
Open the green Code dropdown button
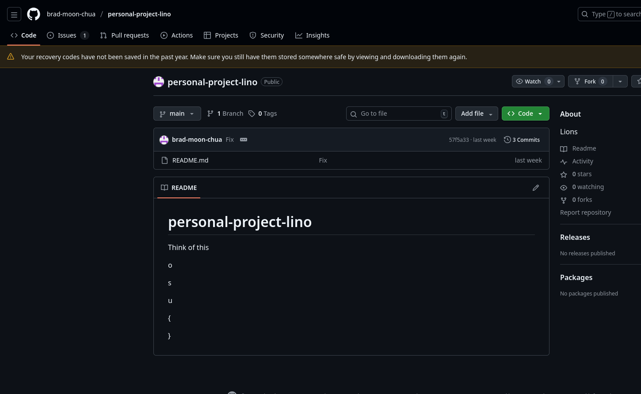[525, 114]
